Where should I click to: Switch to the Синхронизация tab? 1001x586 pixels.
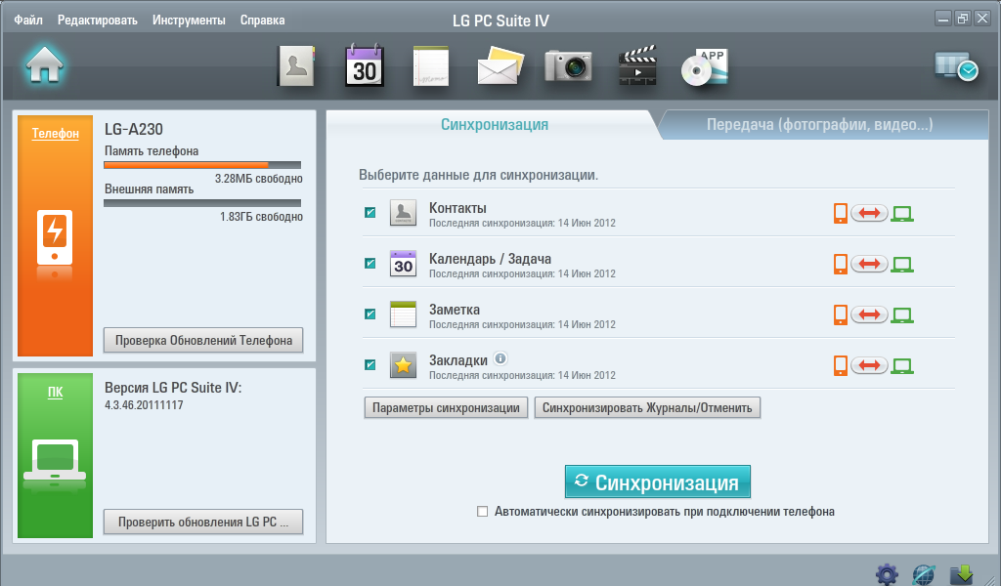494,124
